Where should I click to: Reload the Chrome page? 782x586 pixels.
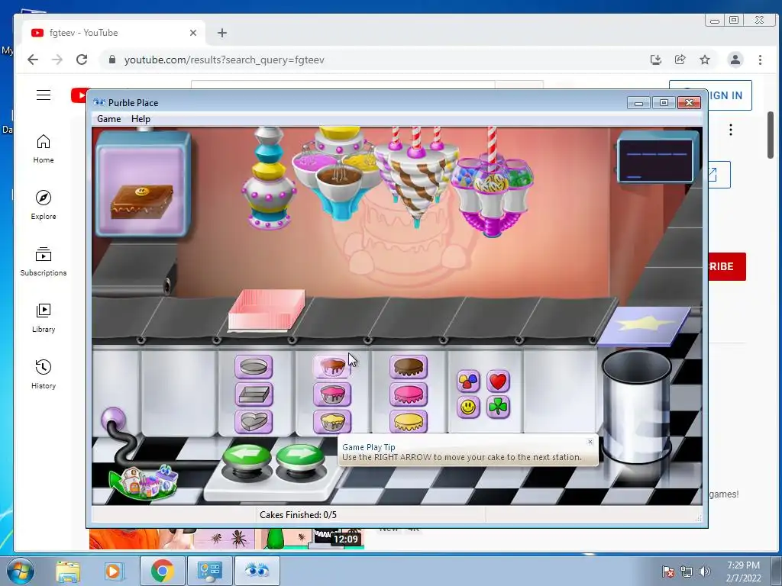click(x=82, y=60)
